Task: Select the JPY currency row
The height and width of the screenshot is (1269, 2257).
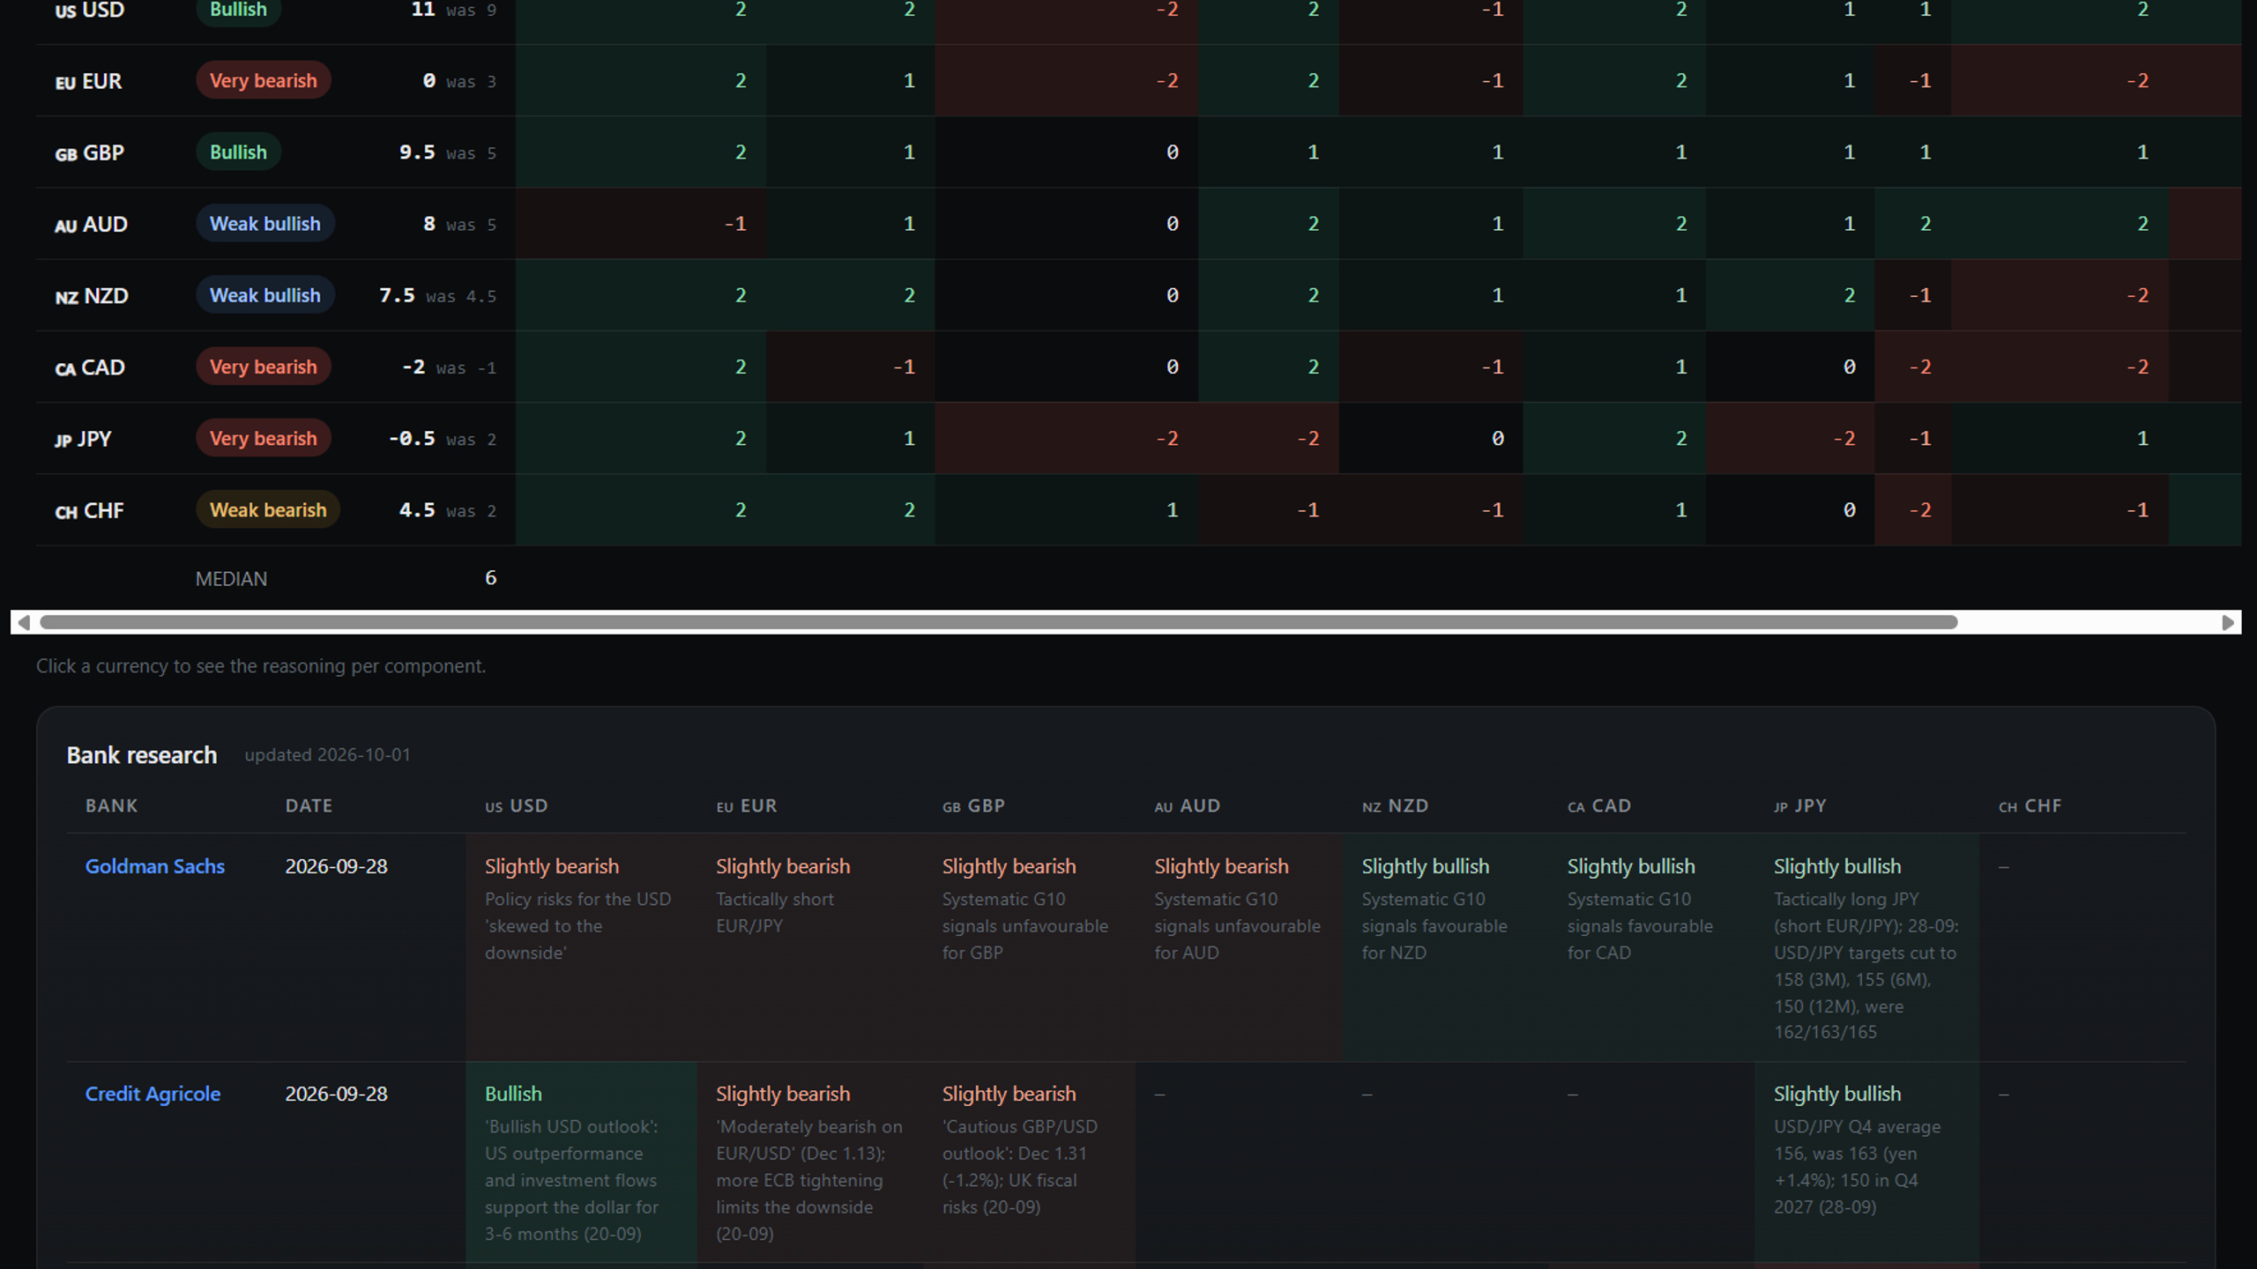Action: point(1138,438)
